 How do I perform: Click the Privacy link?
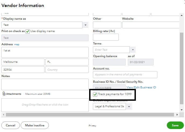click(92, 126)
